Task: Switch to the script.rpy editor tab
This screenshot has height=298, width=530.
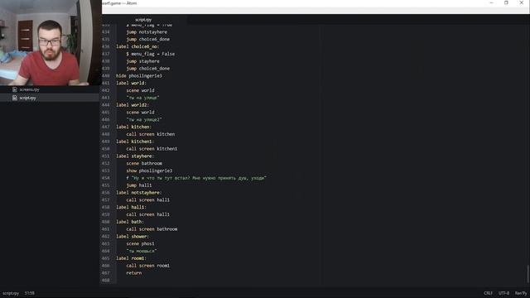Action: [x=143, y=20]
